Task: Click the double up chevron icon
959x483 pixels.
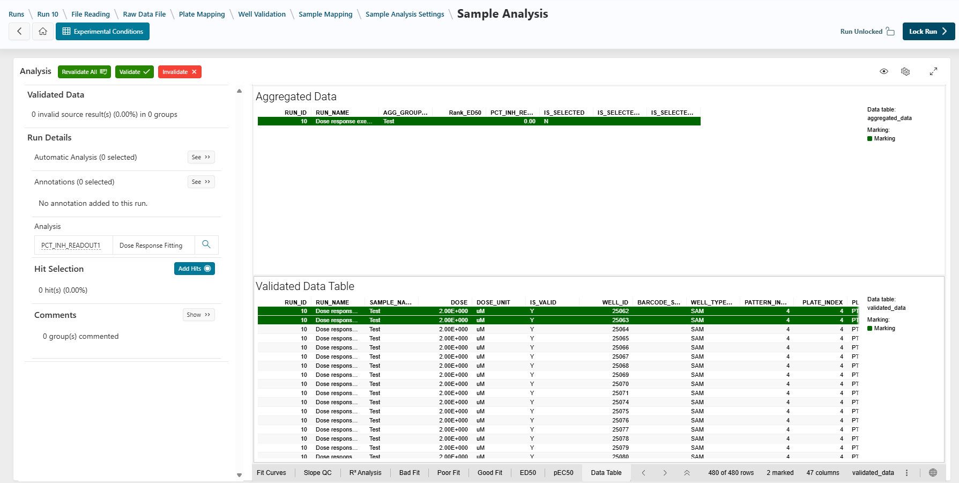Action: click(x=687, y=473)
